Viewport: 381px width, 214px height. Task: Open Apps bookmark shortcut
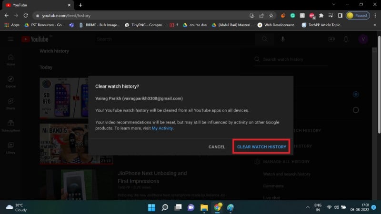pos(12,25)
